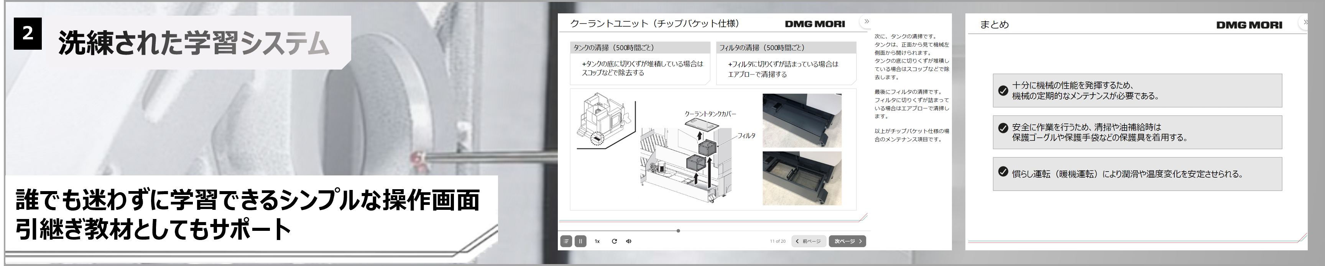
Task: Go to 次ページ next page
Action: pyautogui.click(x=847, y=241)
